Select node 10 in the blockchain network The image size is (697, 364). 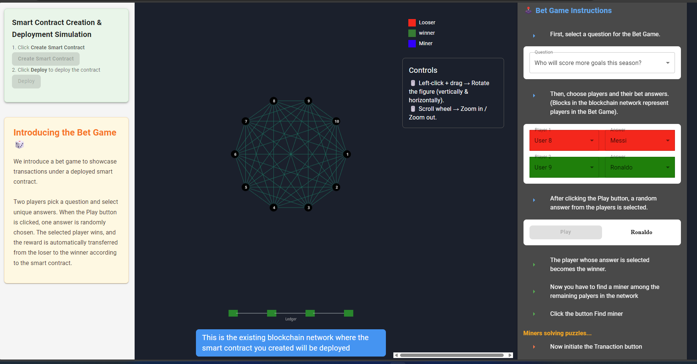(x=337, y=121)
